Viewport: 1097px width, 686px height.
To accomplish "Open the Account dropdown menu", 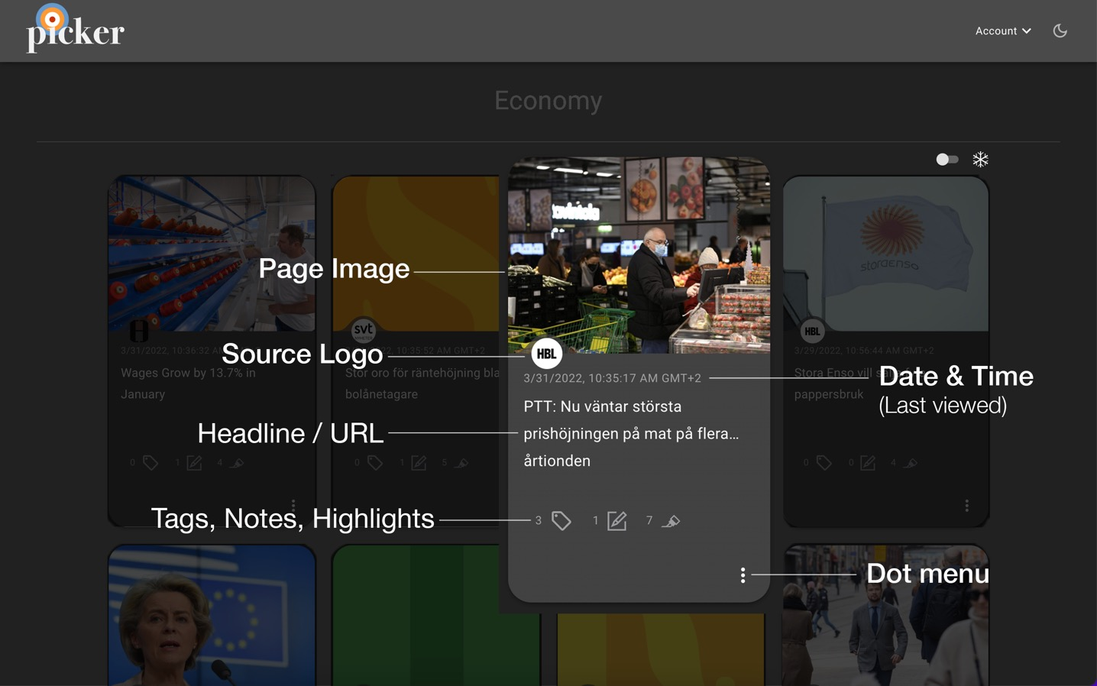I will 1002,31.
